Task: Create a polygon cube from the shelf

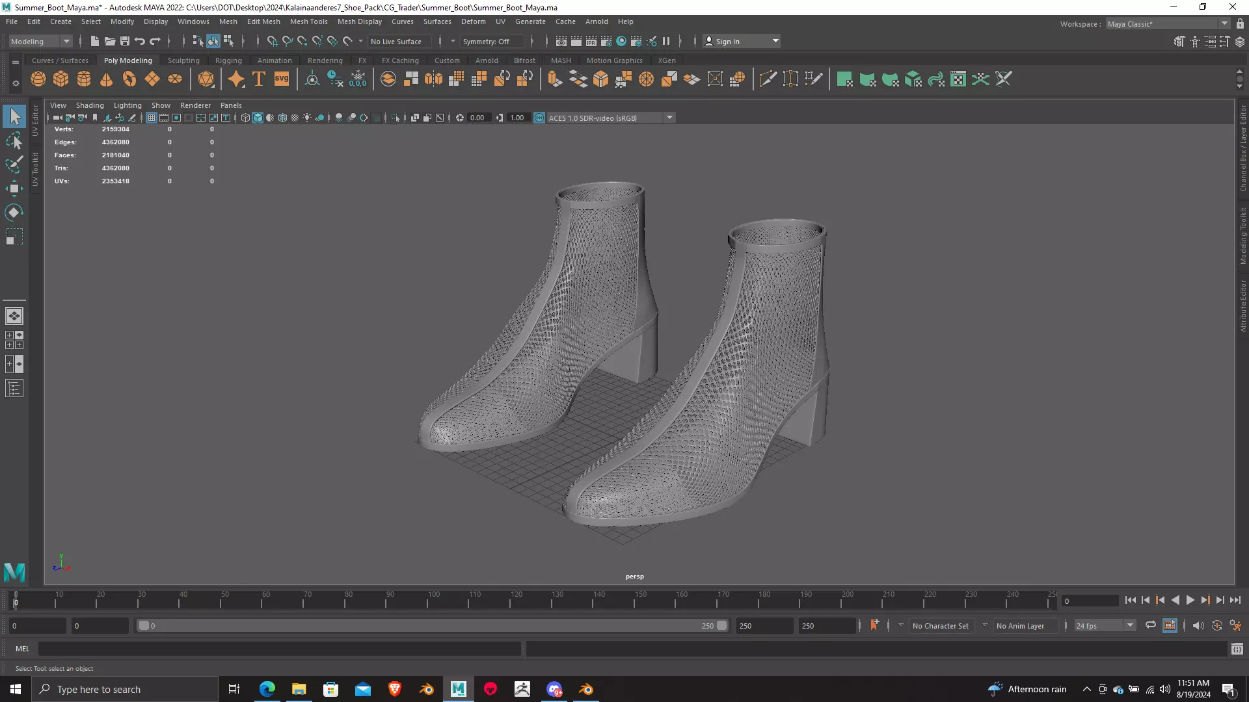Action: point(61,79)
